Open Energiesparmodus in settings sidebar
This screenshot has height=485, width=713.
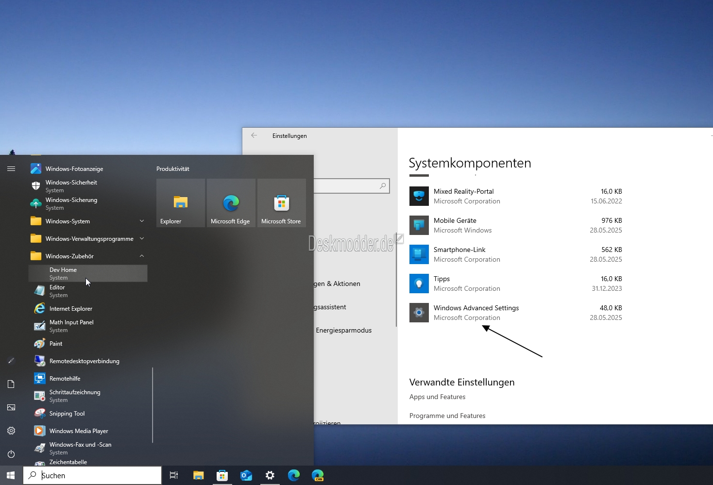[344, 330]
